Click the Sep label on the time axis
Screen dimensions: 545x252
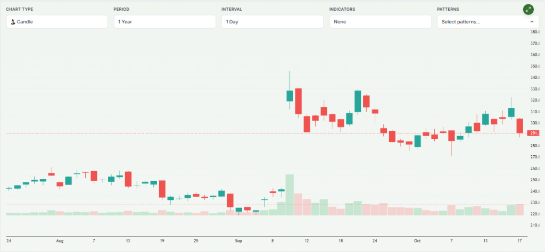coord(237,241)
